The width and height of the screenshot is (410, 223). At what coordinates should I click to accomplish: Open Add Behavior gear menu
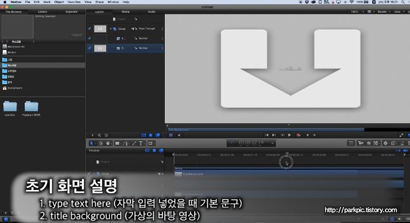(x=386, y=143)
